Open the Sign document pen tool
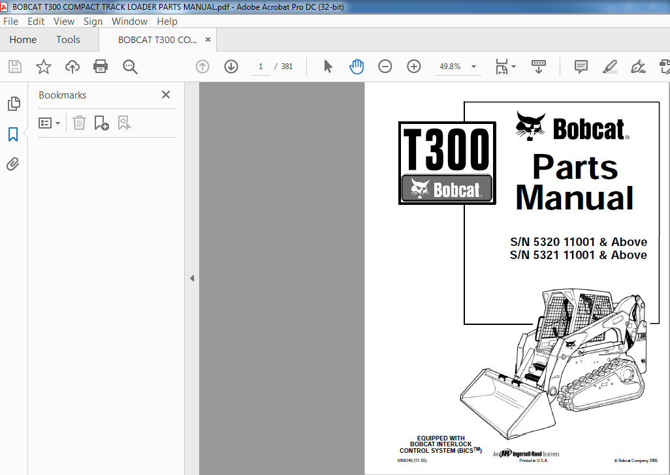 638,67
